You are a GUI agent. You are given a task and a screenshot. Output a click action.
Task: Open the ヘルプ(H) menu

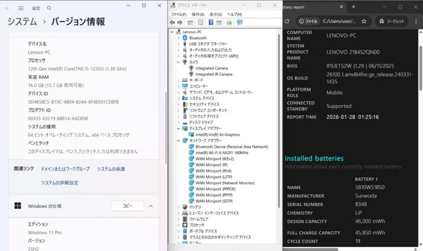pyautogui.click(x=234, y=14)
